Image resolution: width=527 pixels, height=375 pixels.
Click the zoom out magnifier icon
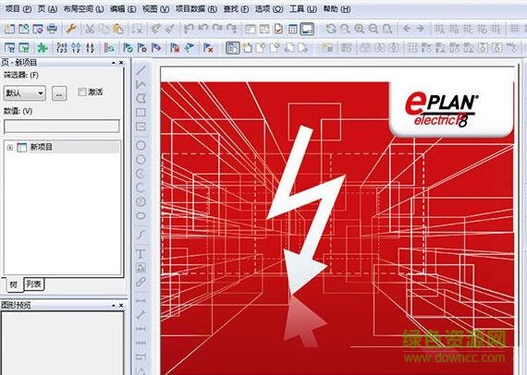(374, 29)
